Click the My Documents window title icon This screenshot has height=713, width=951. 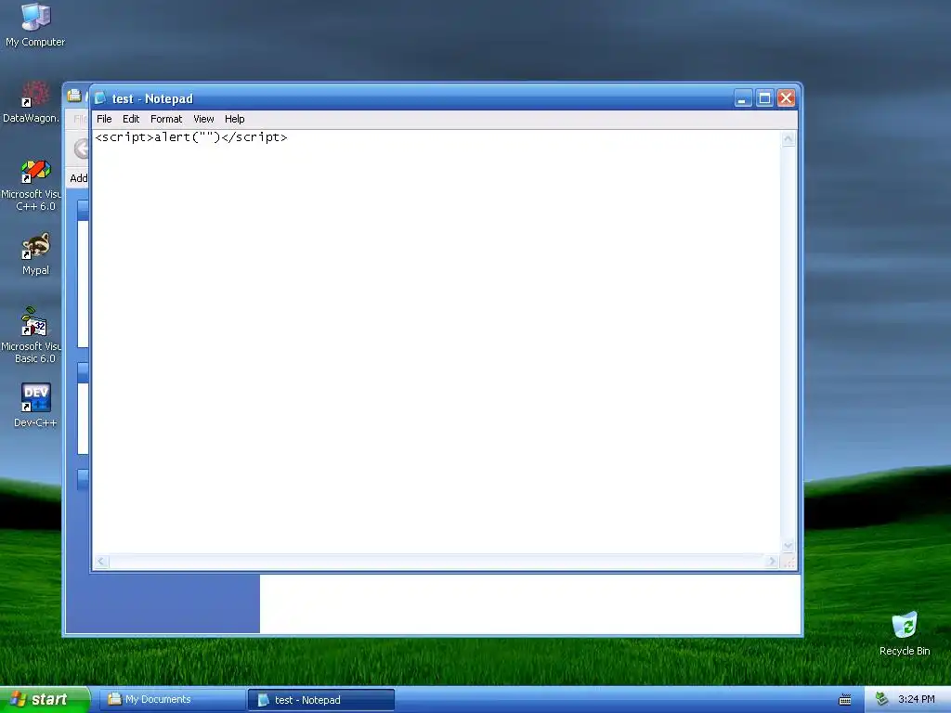point(74,96)
